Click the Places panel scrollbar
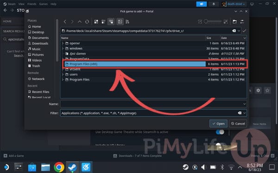The image size is (278, 173). 57,40
